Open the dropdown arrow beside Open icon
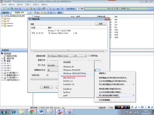This screenshot has height=115, width=154. (9, 9)
